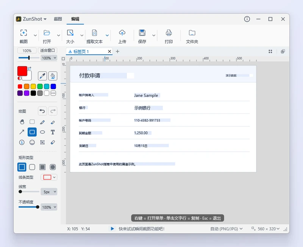Pick the green color swatch
The height and width of the screenshot is (247, 303).
(40, 87)
